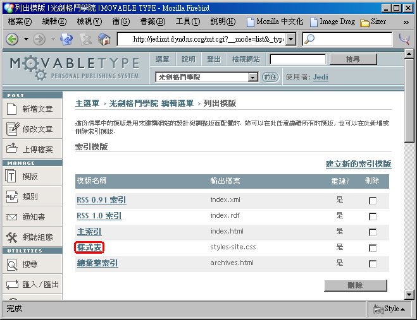Open the RSS 1.0 索引 template link
The image size is (417, 320).
tap(99, 216)
